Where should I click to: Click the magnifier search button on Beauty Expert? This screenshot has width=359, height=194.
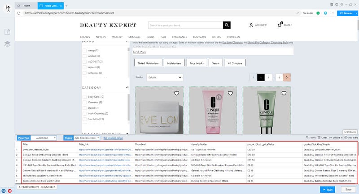[227, 25]
